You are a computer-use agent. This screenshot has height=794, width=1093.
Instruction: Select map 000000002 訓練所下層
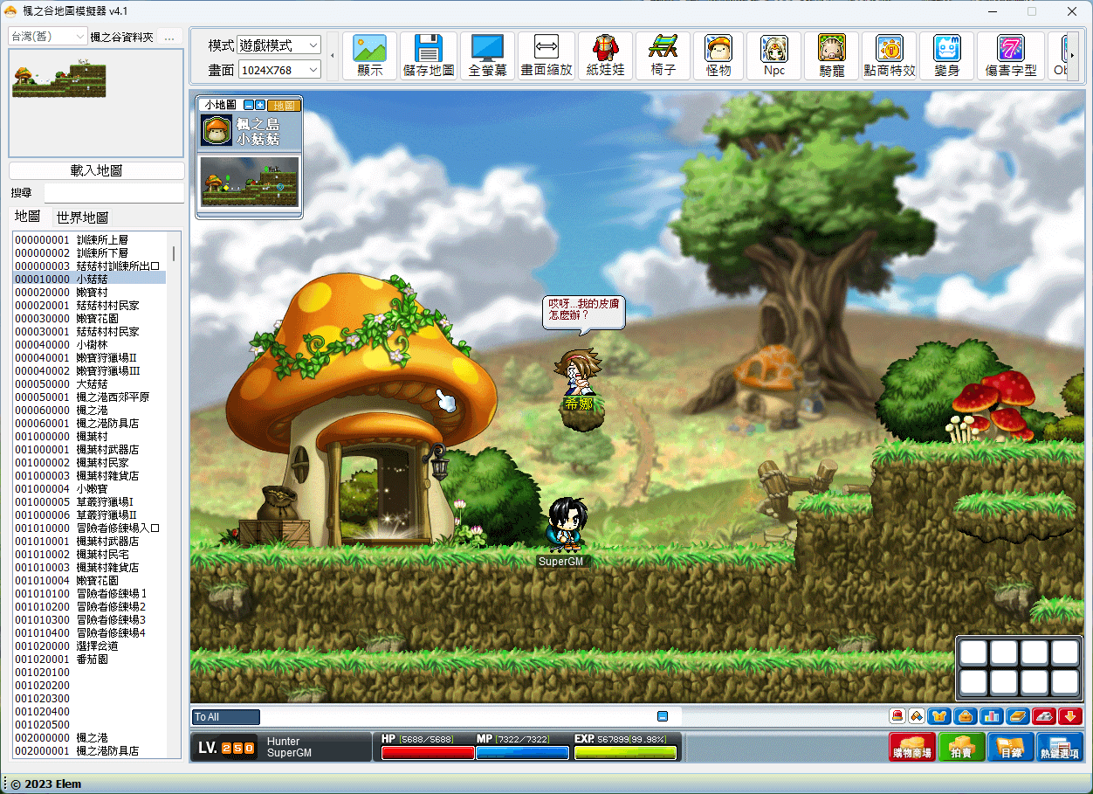pos(88,252)
